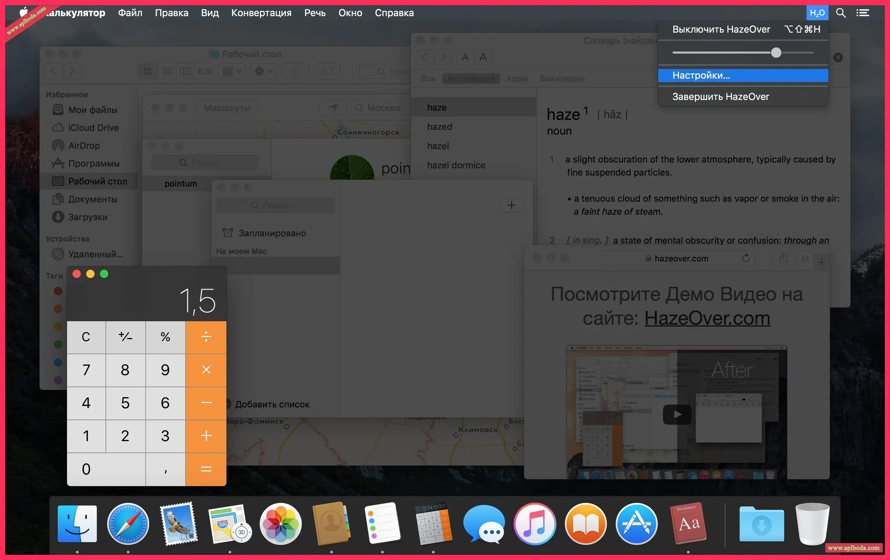
Task: Add a reminder with the plus button
Action: pos(512,205)
